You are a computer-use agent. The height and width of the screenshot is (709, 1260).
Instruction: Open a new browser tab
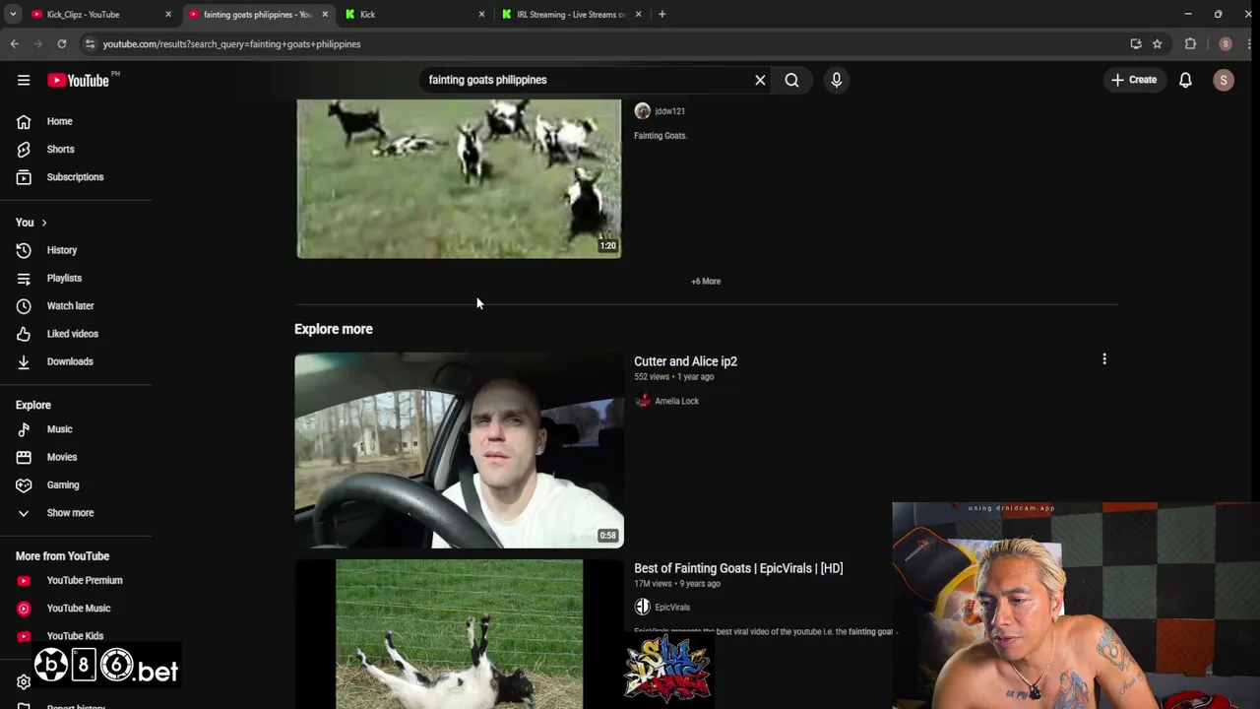click(661, 15)
